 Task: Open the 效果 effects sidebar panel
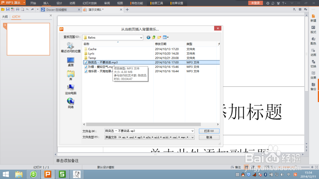pos(313,75)
